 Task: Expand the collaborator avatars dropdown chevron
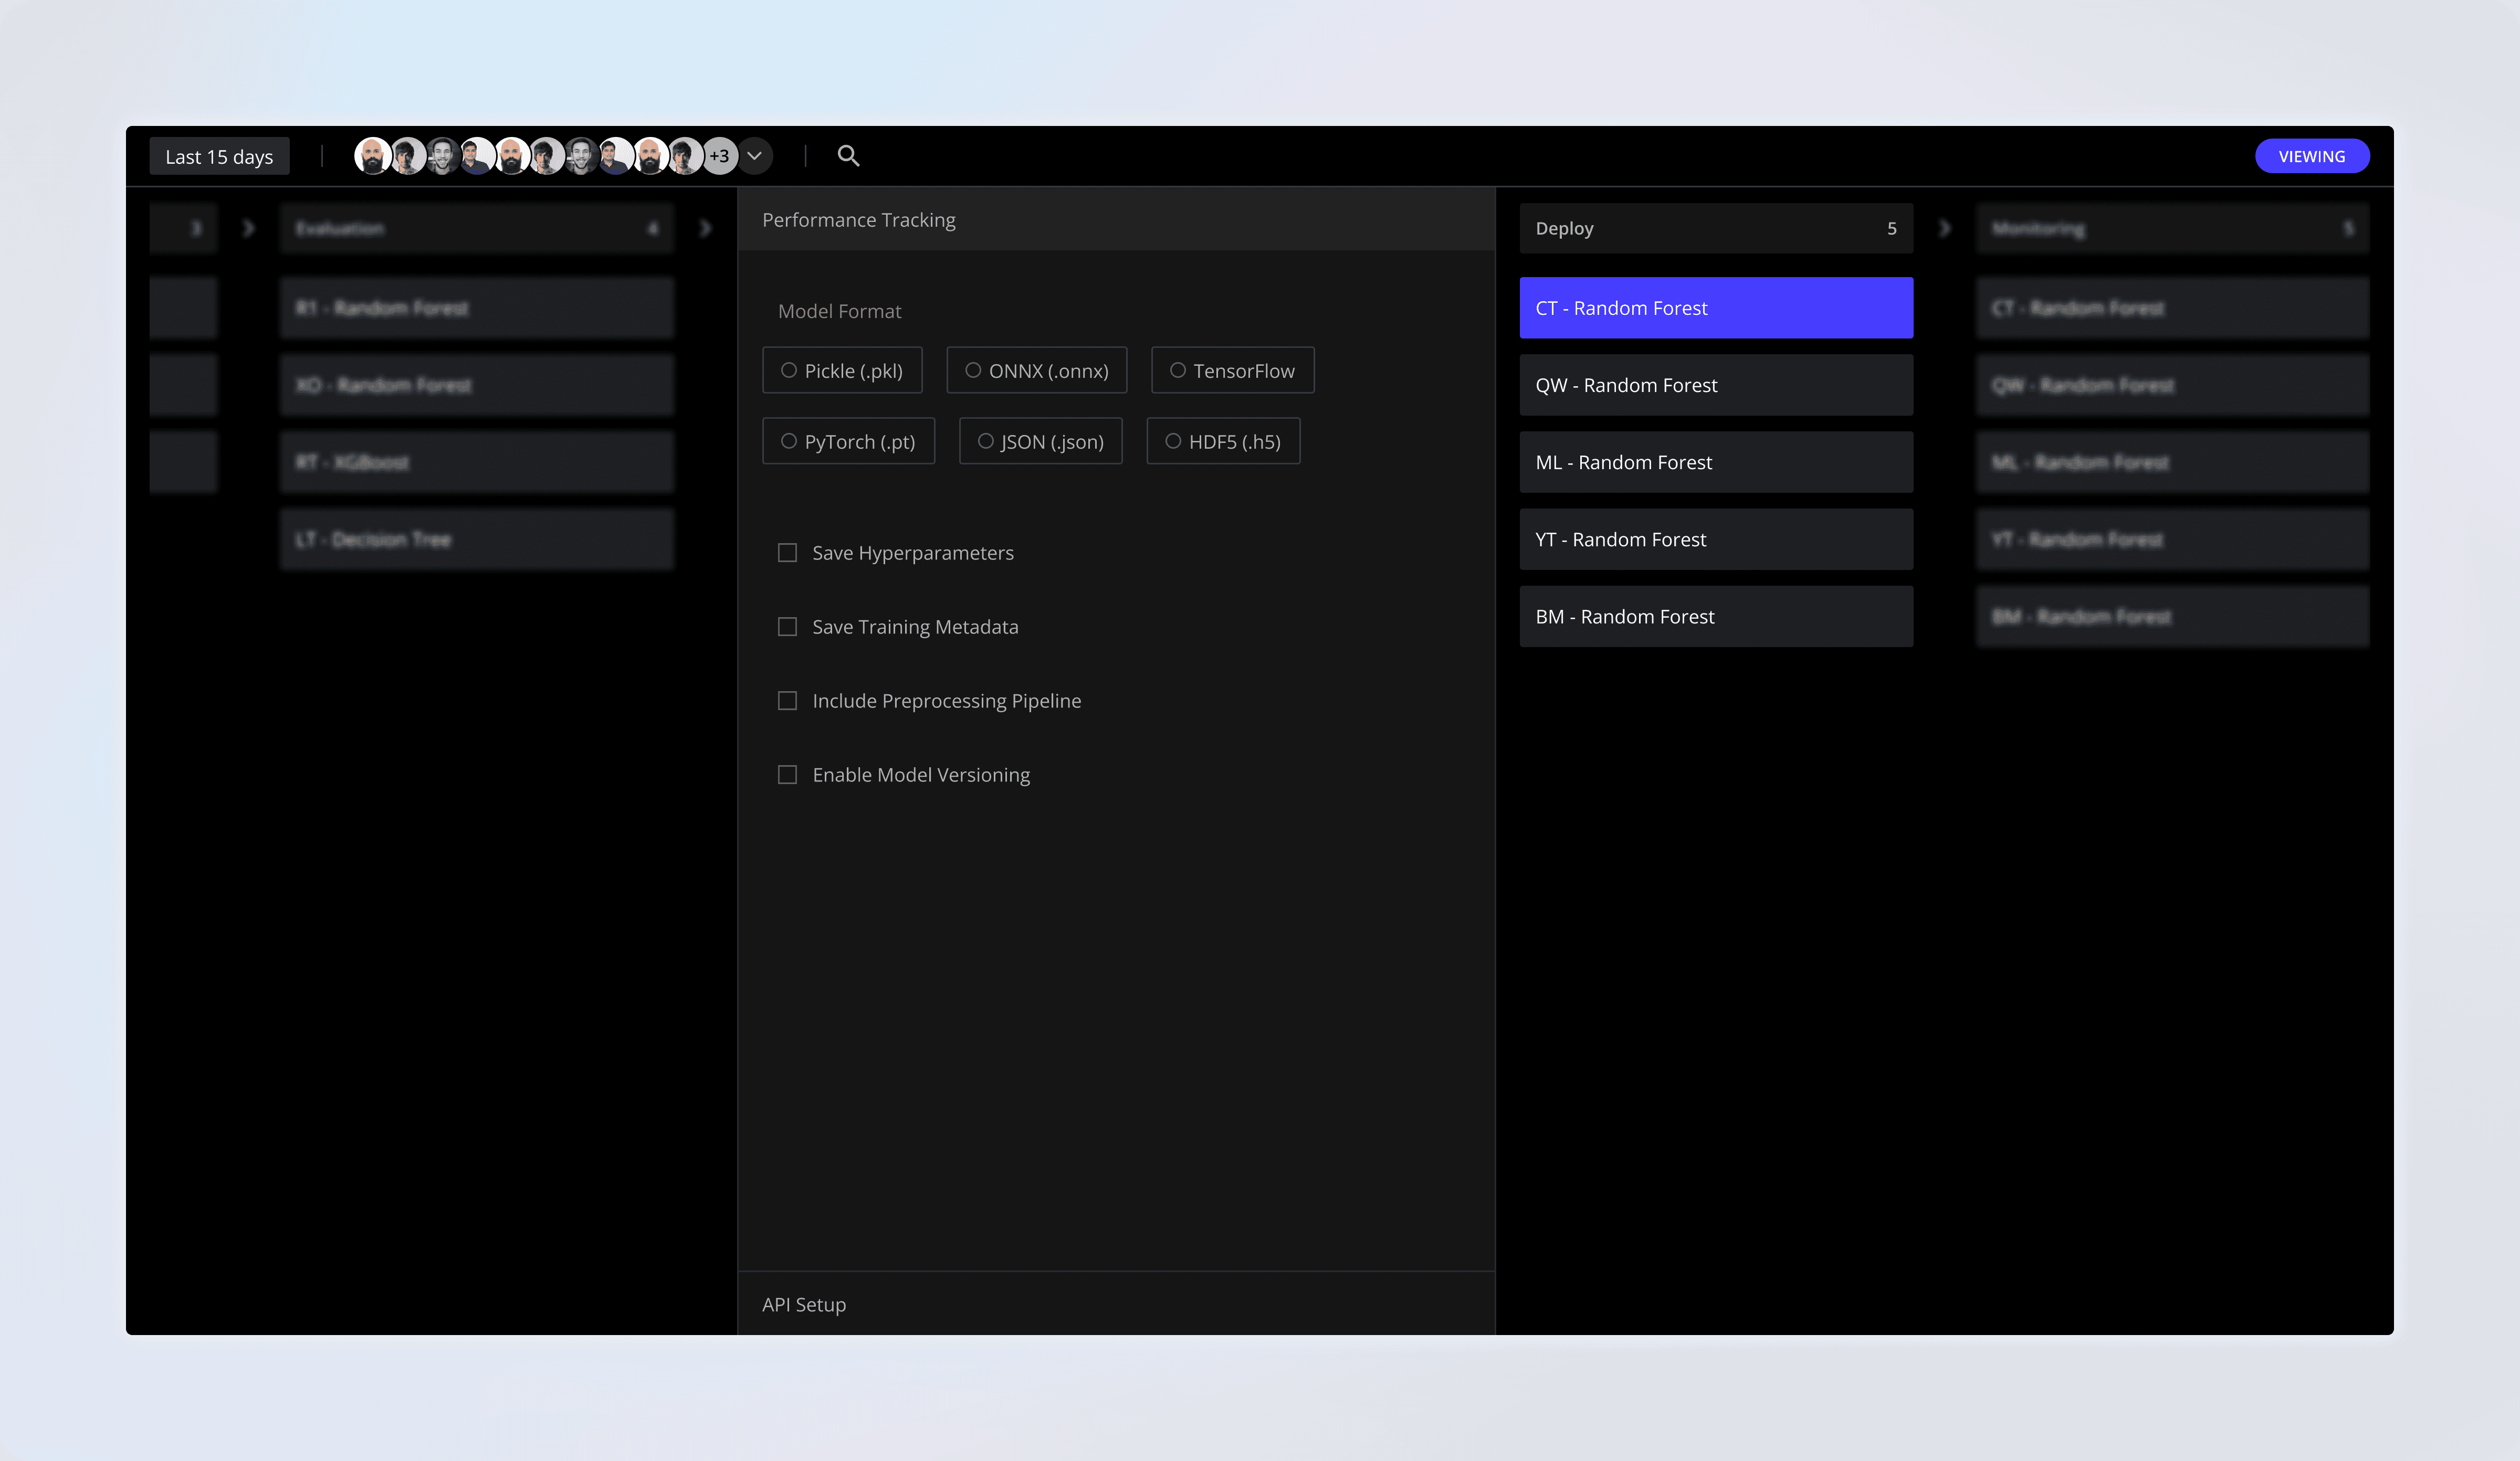click(755, 156)
